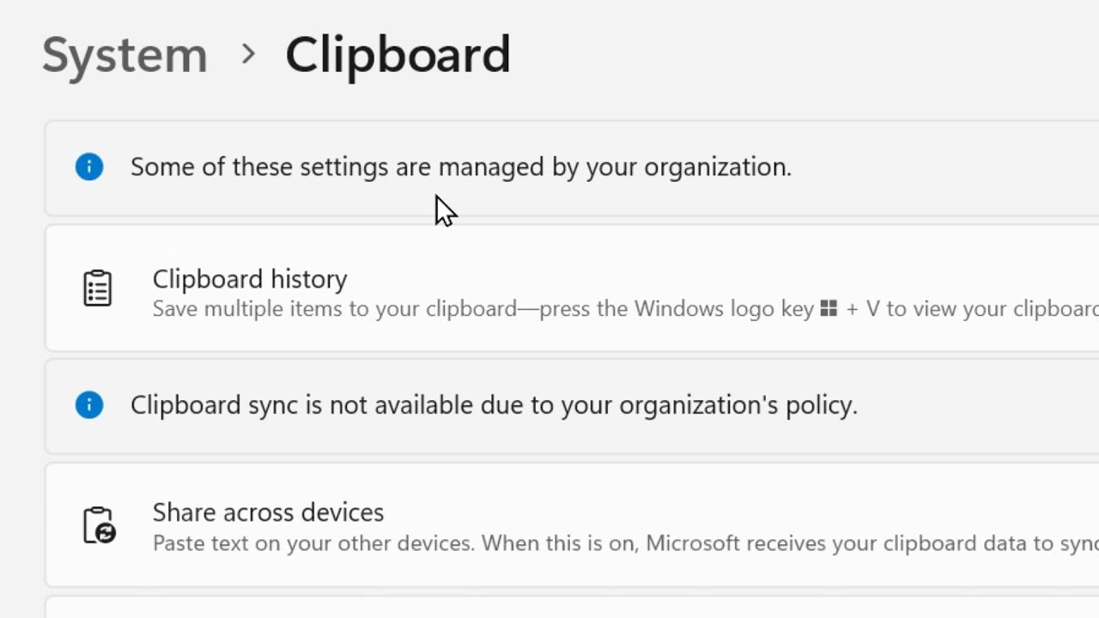This screenshot has height=618, width=1099.
Task: Select the 'Clipboard sync is not available' message
Action: tap(494, 405)
